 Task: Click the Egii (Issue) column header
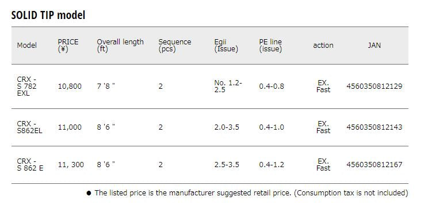point(226,46)
